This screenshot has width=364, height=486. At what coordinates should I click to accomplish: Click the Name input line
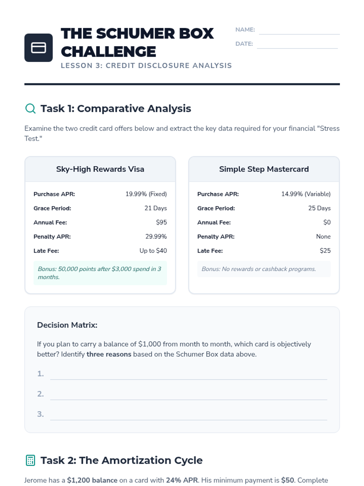[x=299, y=30]
